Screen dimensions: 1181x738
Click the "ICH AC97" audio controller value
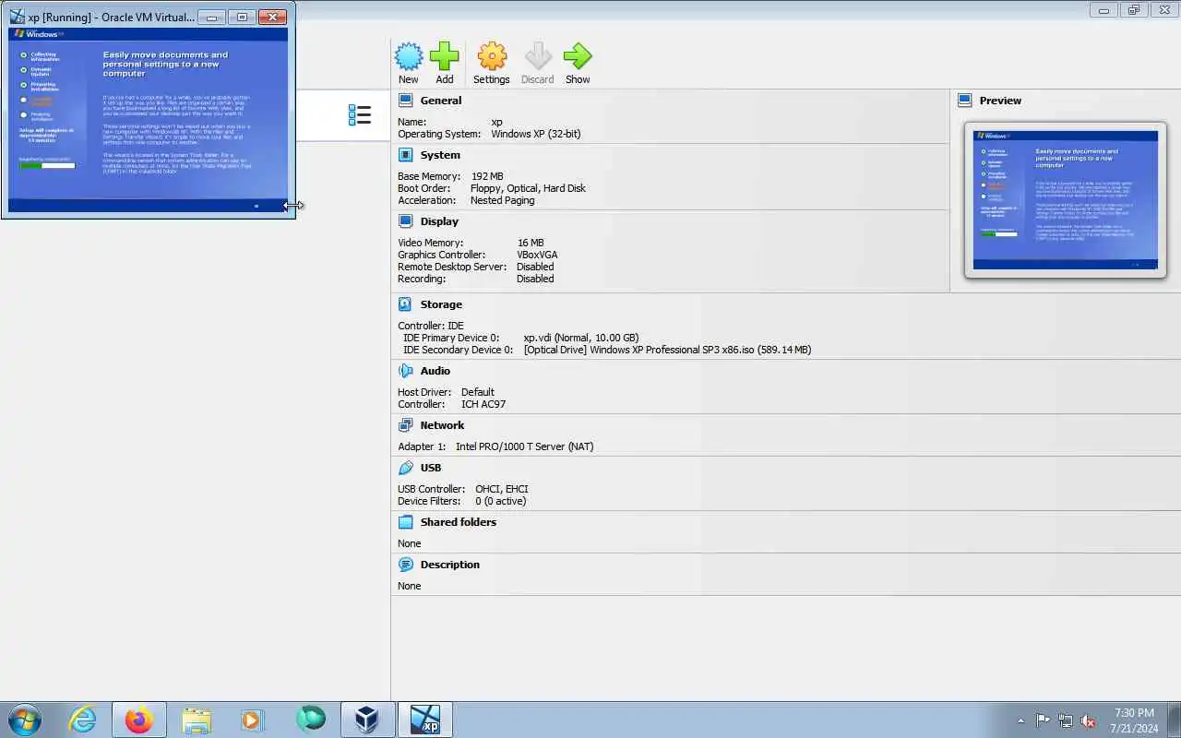point(483,404)
